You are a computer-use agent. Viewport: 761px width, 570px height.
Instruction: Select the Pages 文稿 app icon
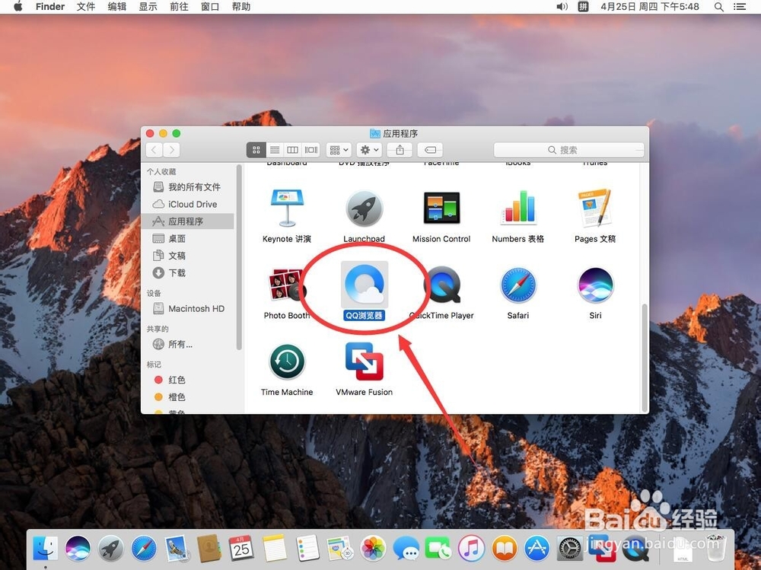click(x=594, y=208)
